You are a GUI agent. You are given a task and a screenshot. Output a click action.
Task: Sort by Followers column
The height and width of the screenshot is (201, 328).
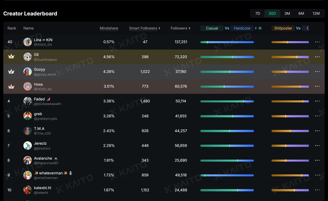[180, 28]
